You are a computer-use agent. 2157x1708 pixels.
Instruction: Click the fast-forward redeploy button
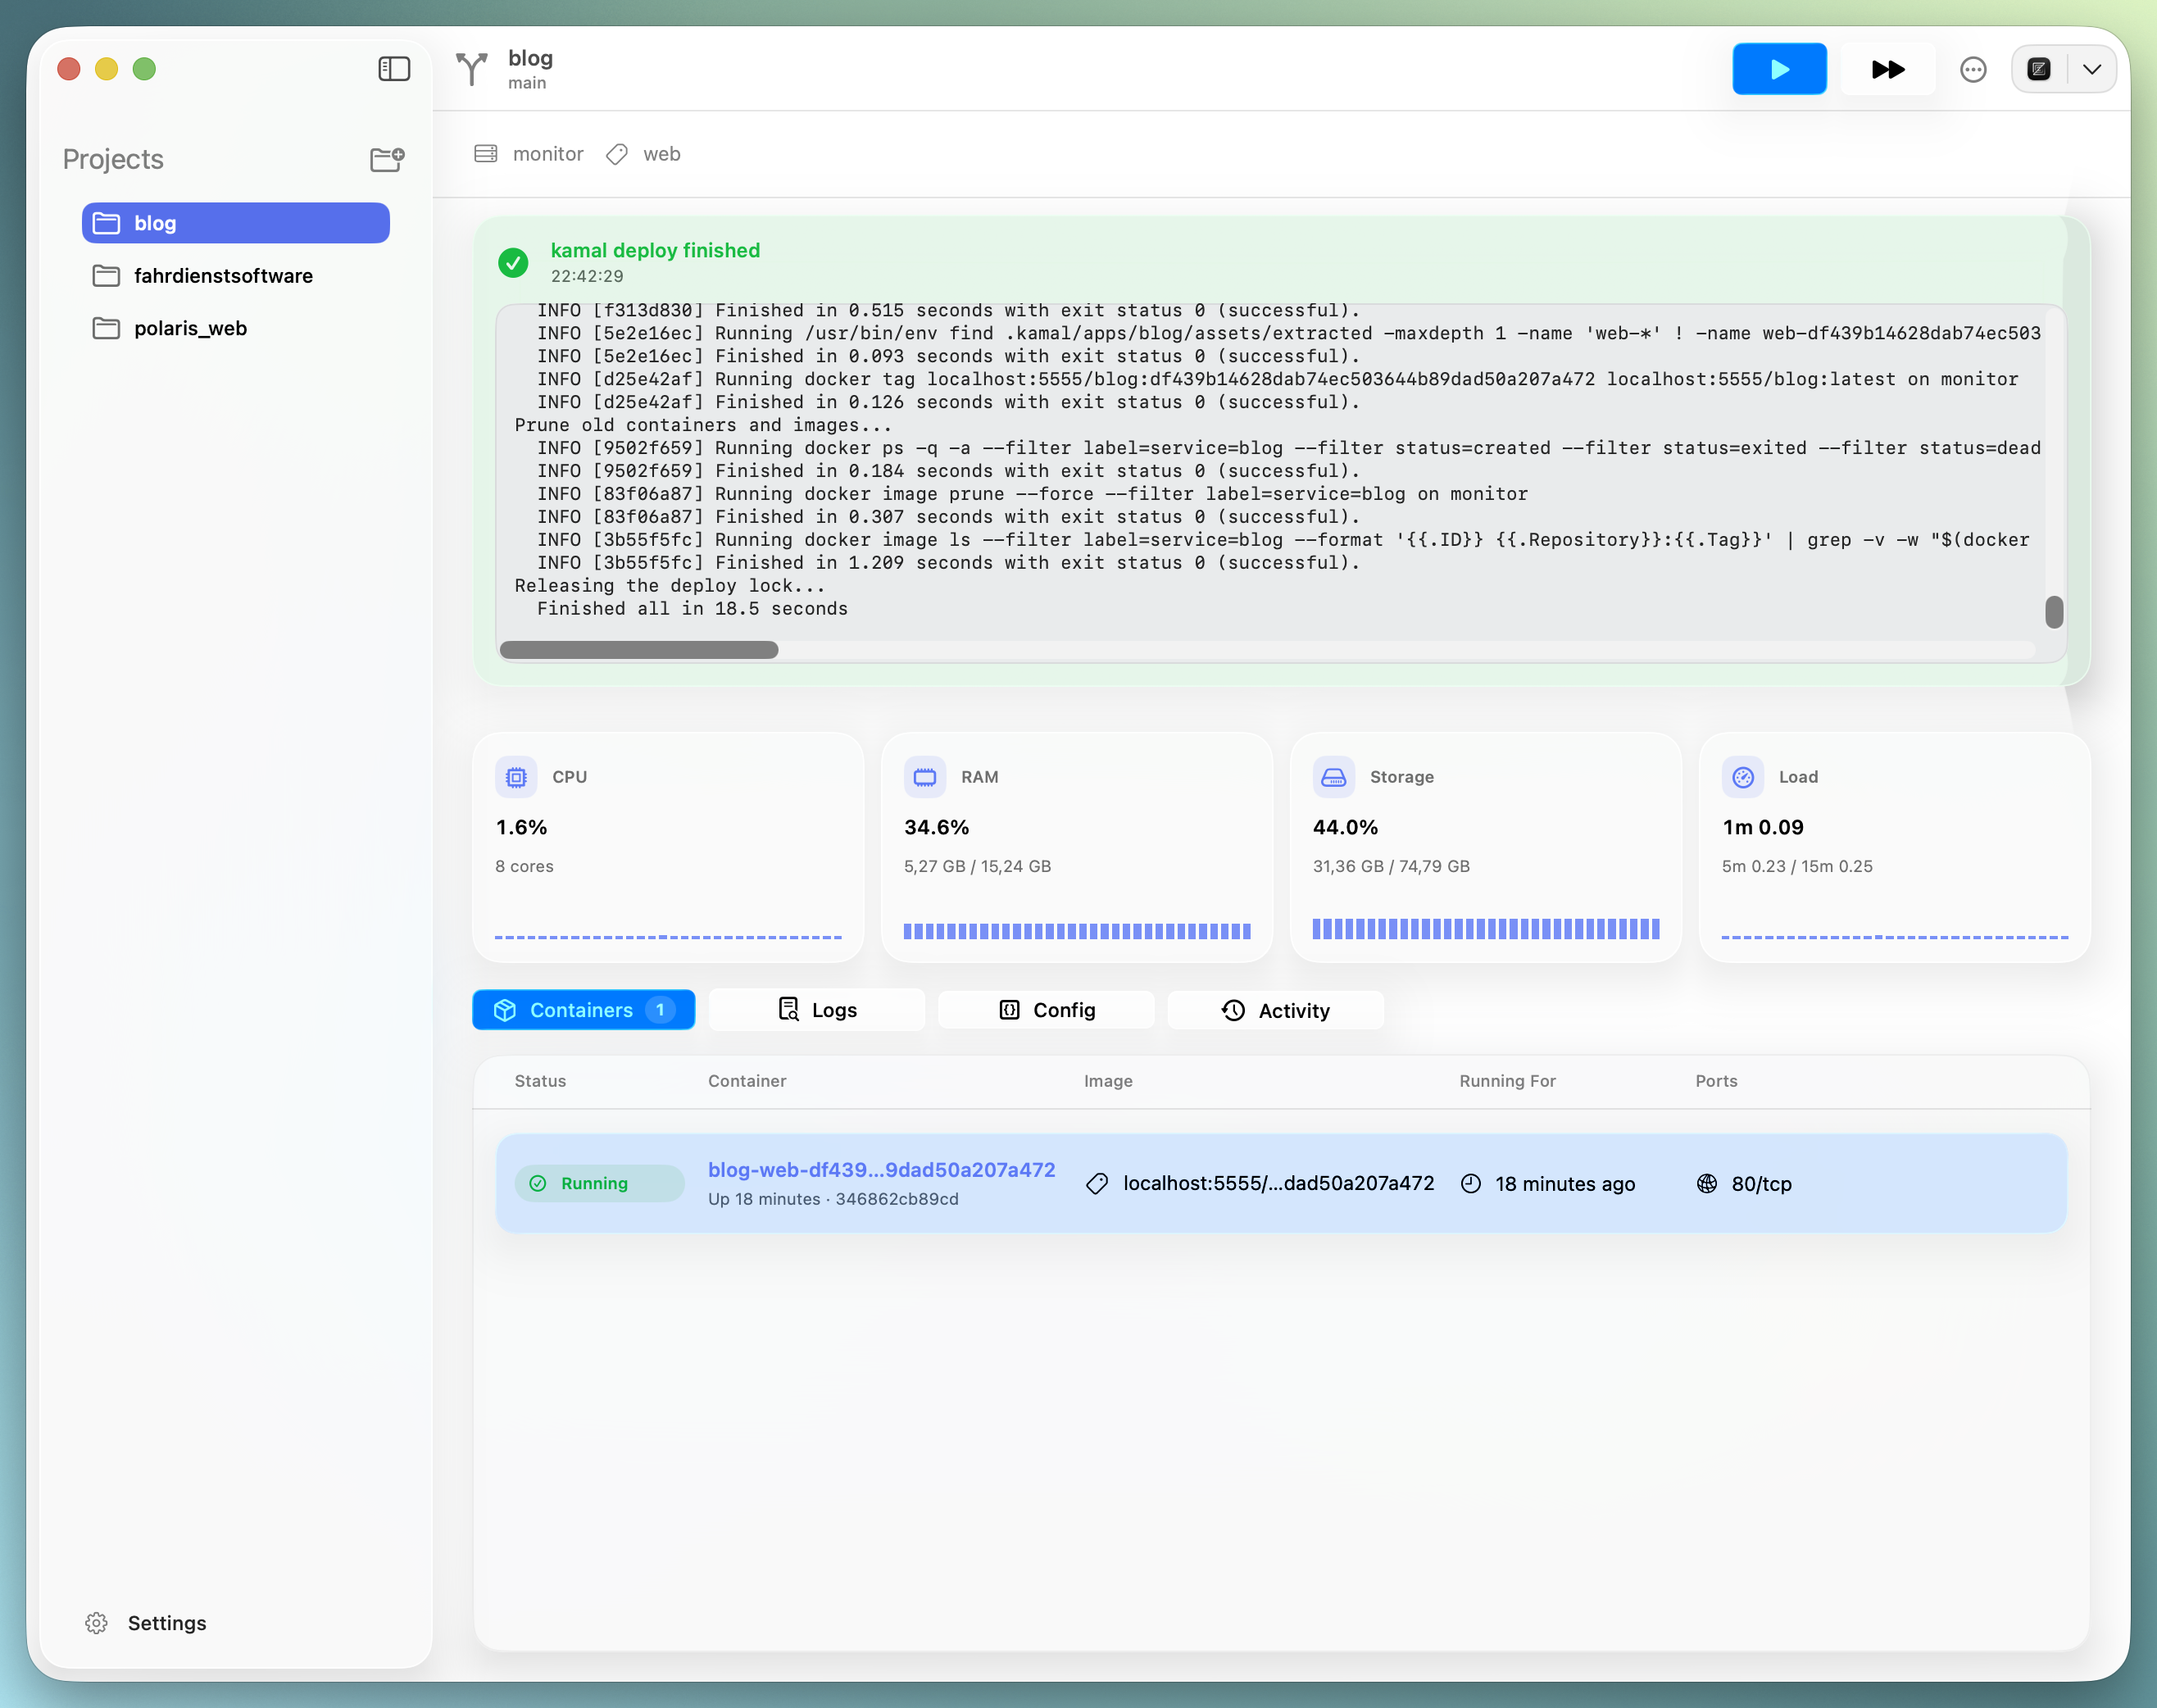click(x=1887, y=69)
